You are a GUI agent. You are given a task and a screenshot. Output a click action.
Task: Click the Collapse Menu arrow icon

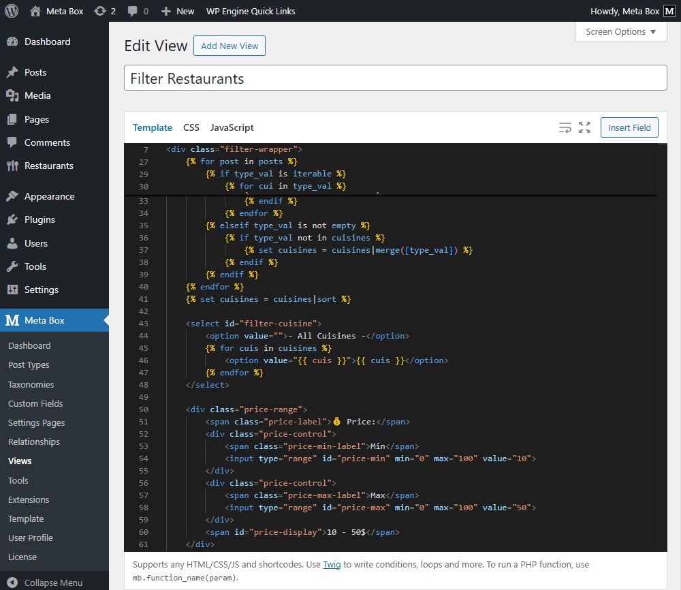[x=12, y=583]
